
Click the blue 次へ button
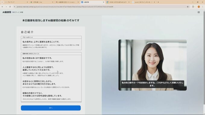[51, 108]
